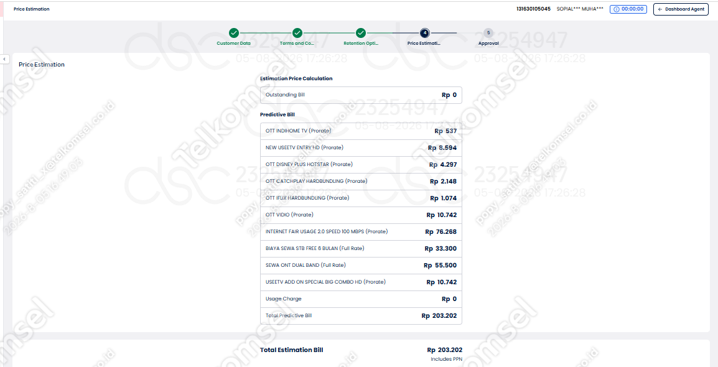Click the Approval step label
Viewport: 718px width, 367px height.
488,44
